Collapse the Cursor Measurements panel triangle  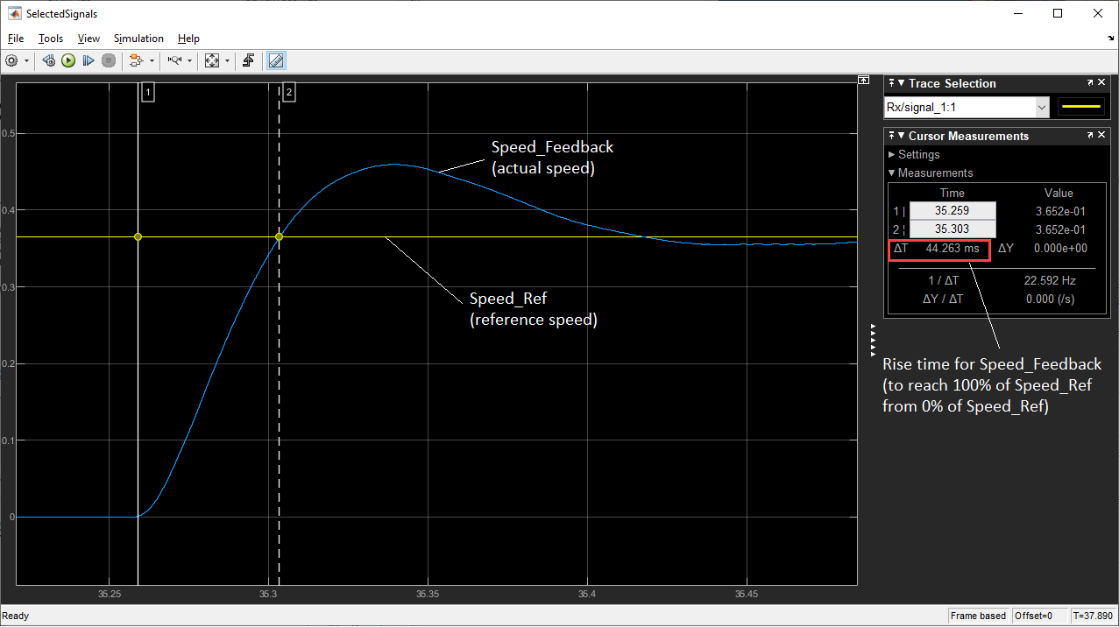click(x=902, y=137)
